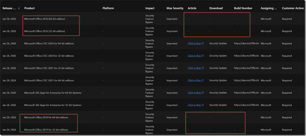Click the Platform column header
This screenshot has width=306, height=136.
(x=108, y=8)
